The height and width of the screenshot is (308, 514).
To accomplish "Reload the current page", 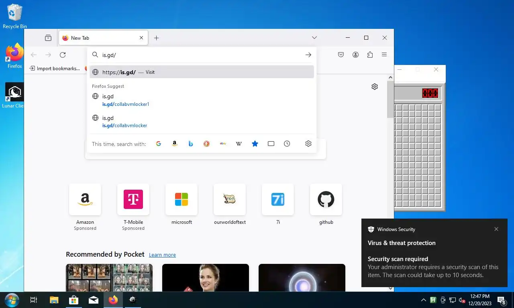I will pos(63,55).
